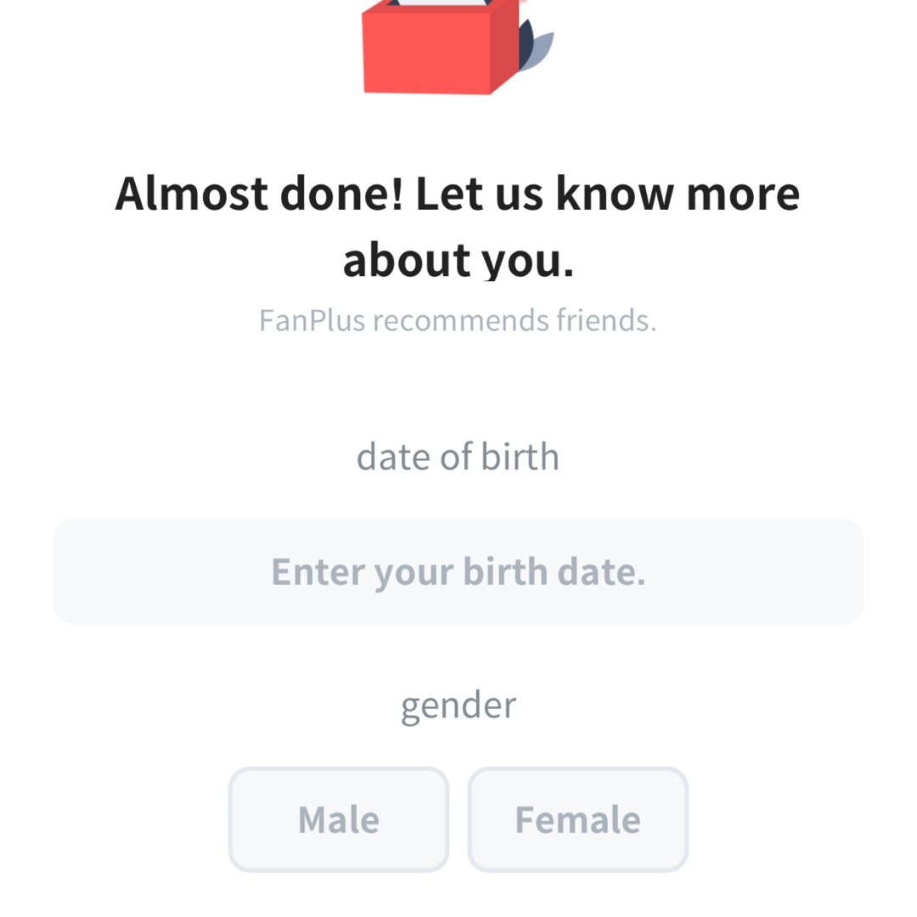917x917 pixels.
Task: Click the "Almost done!" heading
Action: (259, 193)
